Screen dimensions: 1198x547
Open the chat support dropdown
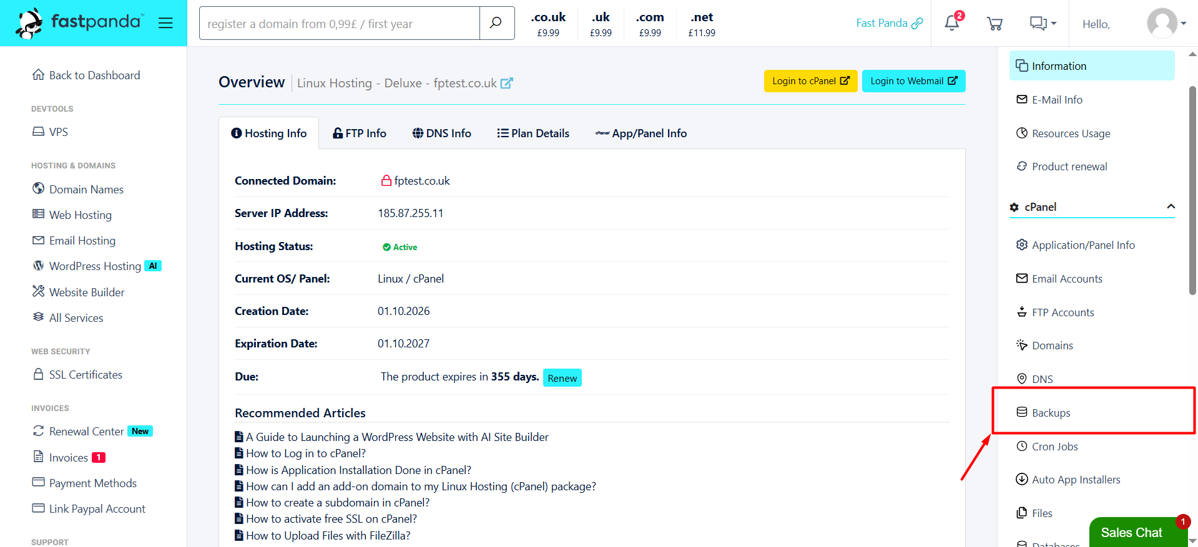coord(1043,24)
